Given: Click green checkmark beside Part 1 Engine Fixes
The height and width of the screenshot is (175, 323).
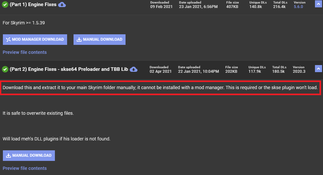Looking at the screenshot, I should (5, 4).
